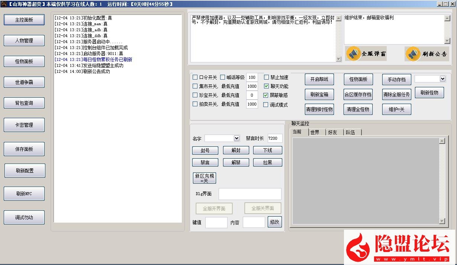Screen dimensions: 457x265
Task: Click the 维护=关 maintenance button
Action: pyautogui.click(x=396, y=109)
